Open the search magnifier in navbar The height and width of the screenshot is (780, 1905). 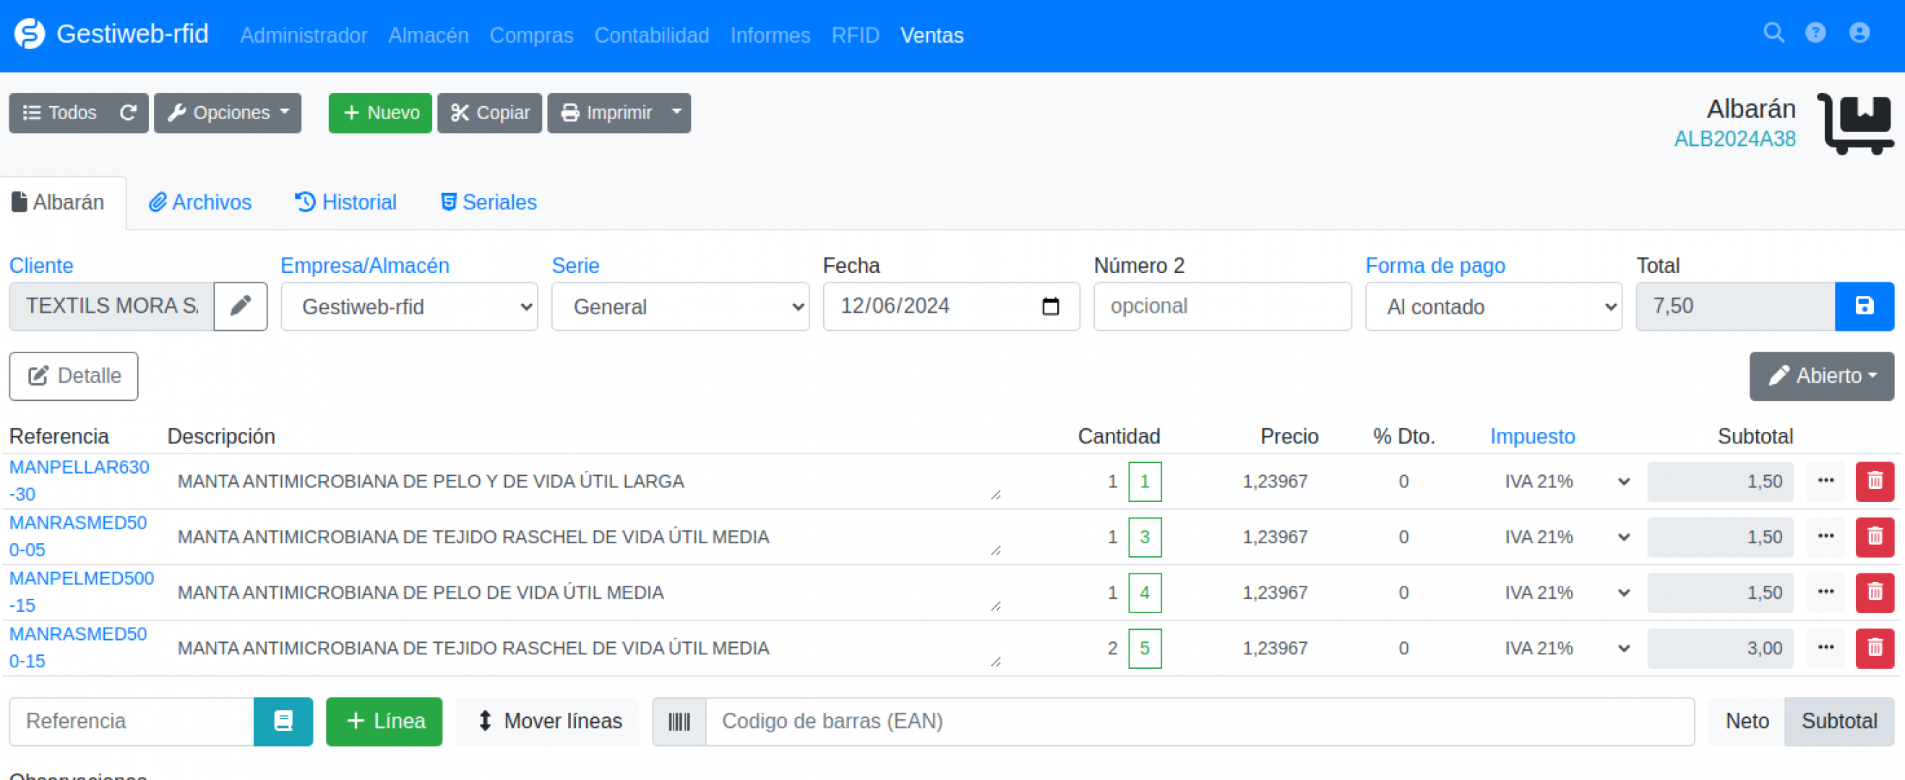click(x=1773, y=33)
